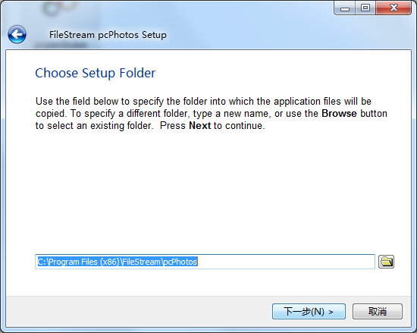
Task: Click the 'FileStream pcPhotos Setup' window title
Action: pos(108,35)
